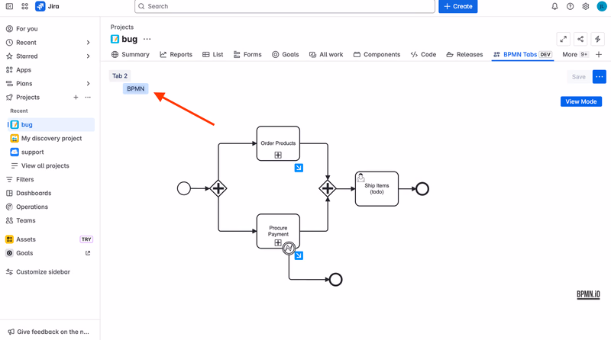
Task: Click the blue Create button
Action: [x=457, y=6]
